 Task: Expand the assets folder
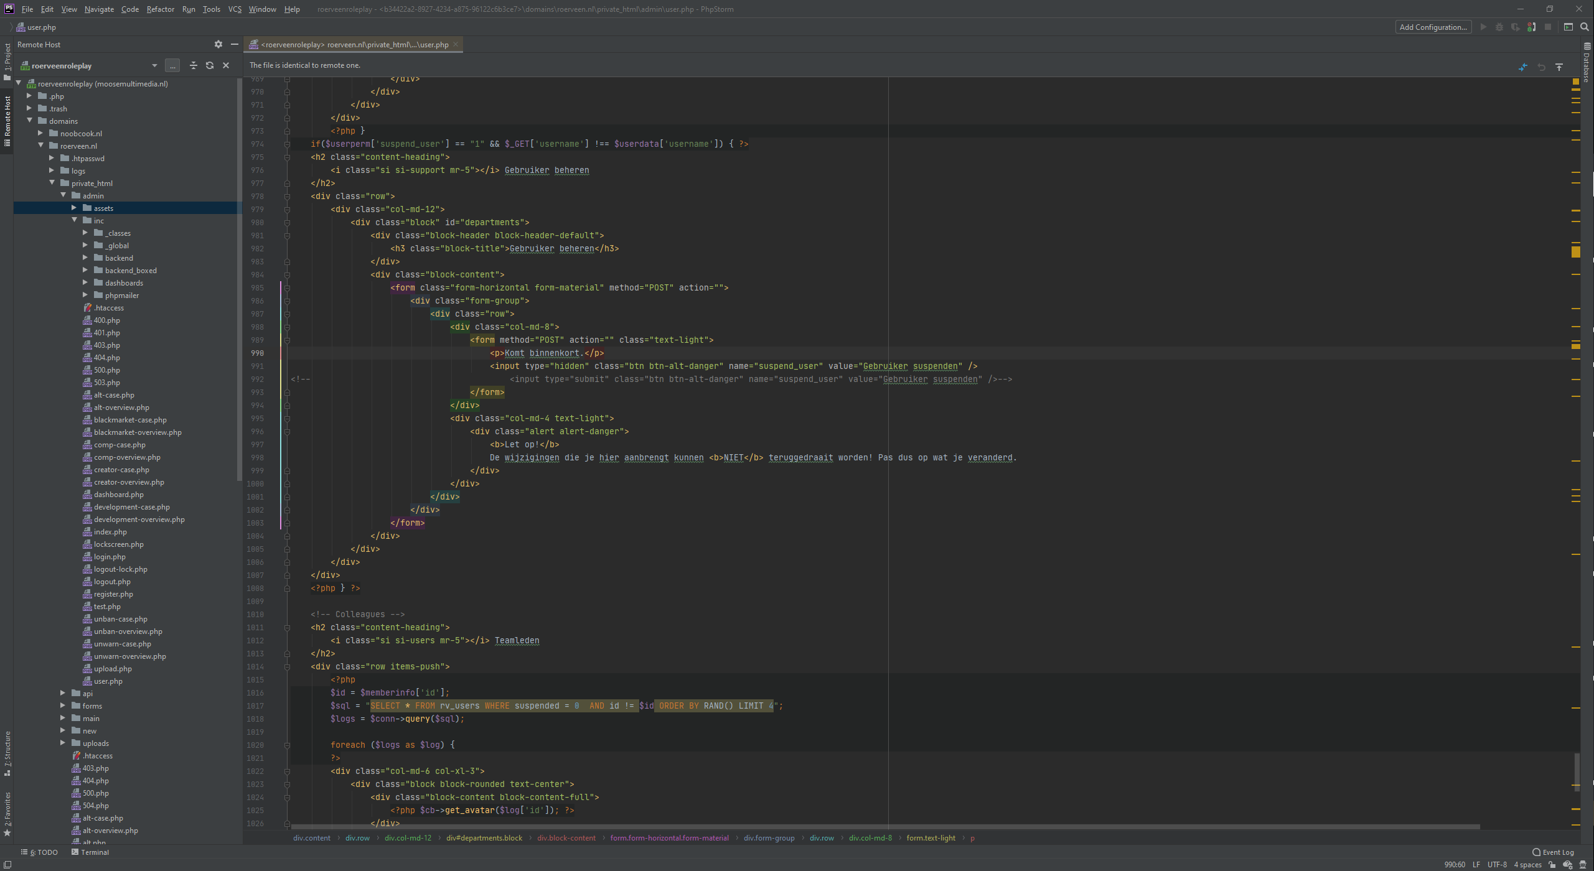tap(73, 208)
